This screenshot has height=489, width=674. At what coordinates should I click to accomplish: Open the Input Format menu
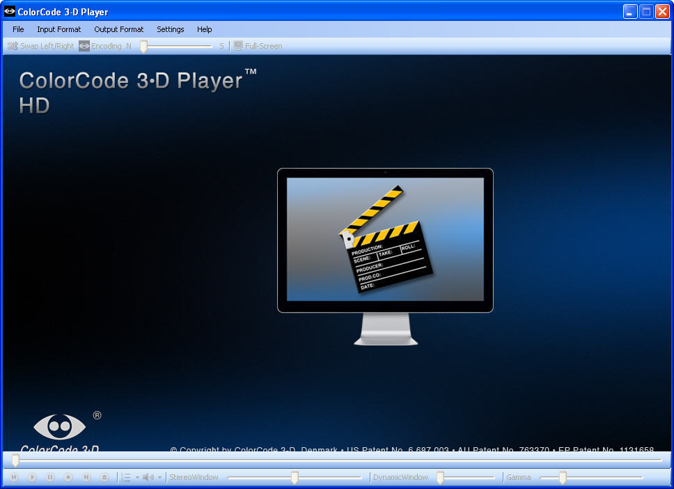tap(59, 29)
